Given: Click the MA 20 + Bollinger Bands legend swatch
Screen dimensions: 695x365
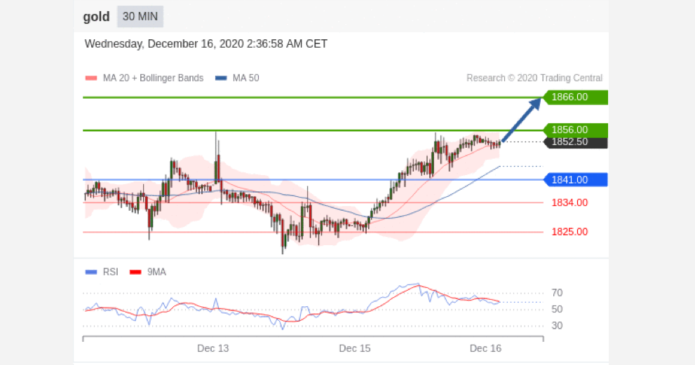Looking at the screenshot, I should 91,78.
